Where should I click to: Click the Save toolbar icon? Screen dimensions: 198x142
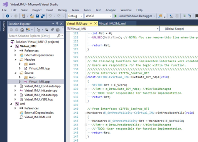[37, 16]
